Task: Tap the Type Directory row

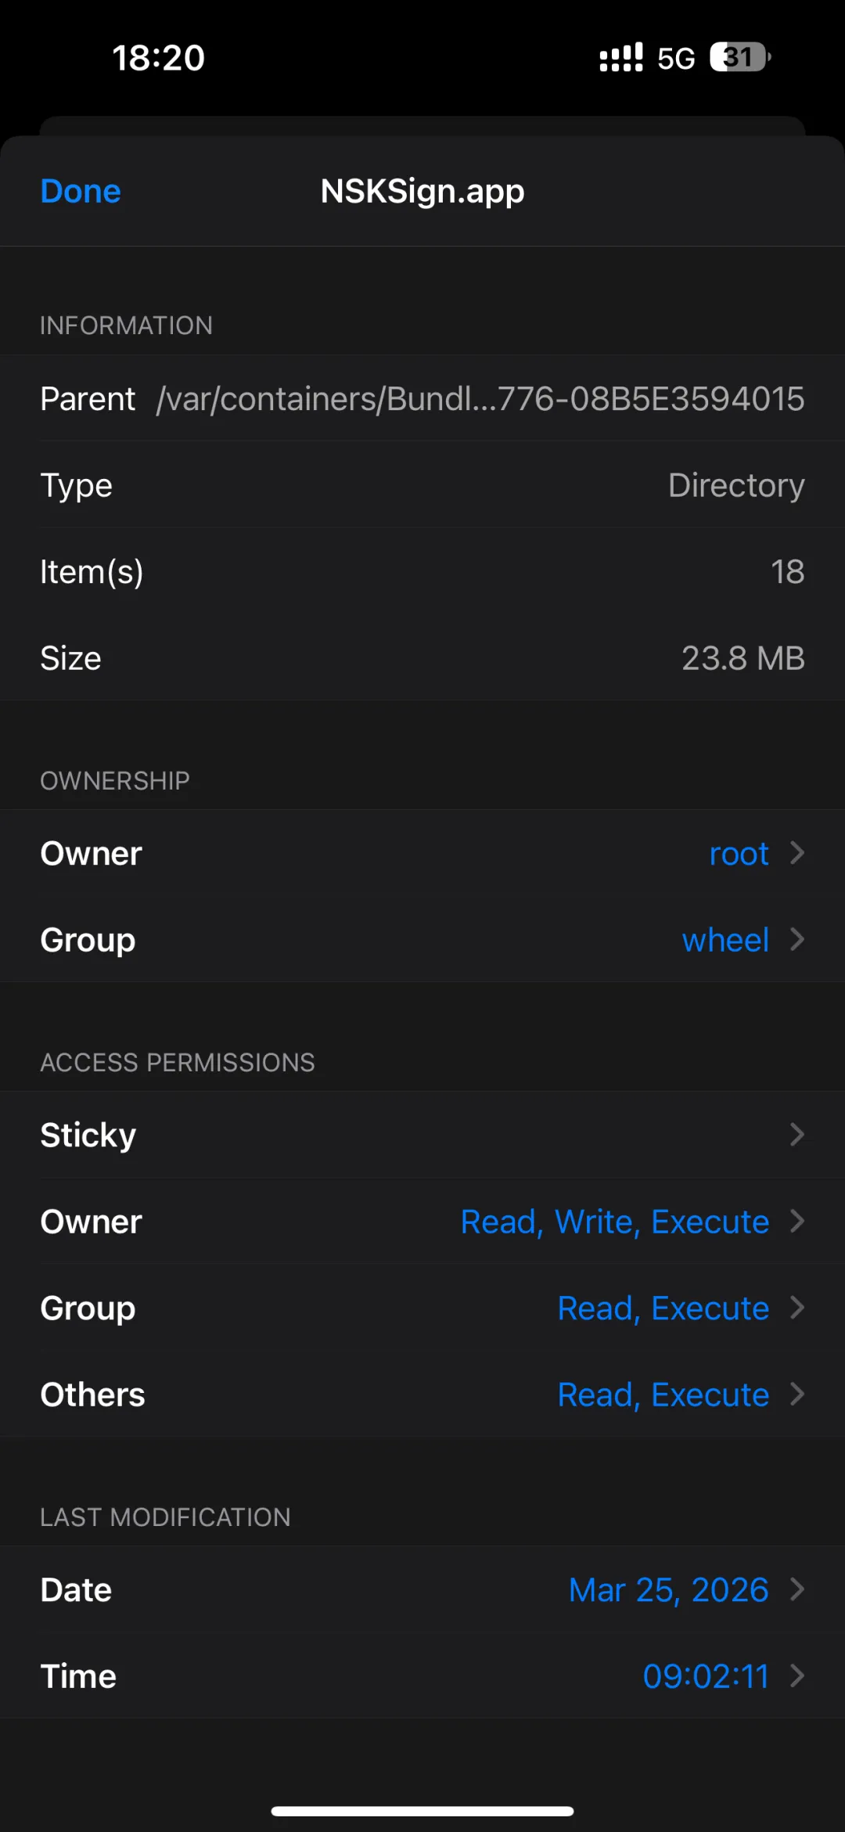Action: point(422,485)
